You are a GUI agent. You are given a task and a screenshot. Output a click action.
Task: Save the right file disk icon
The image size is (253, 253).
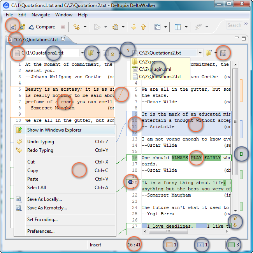click(223, 53)
